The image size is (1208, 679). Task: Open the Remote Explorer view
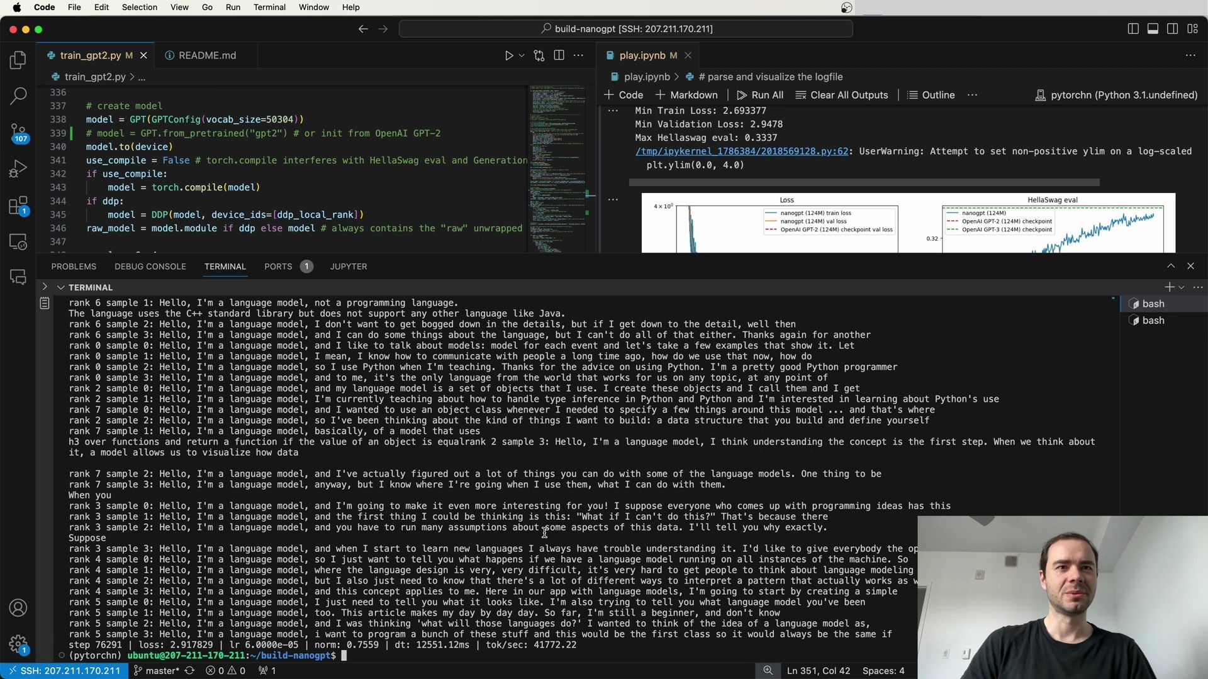pyautogui.click(x=18, y=241)
